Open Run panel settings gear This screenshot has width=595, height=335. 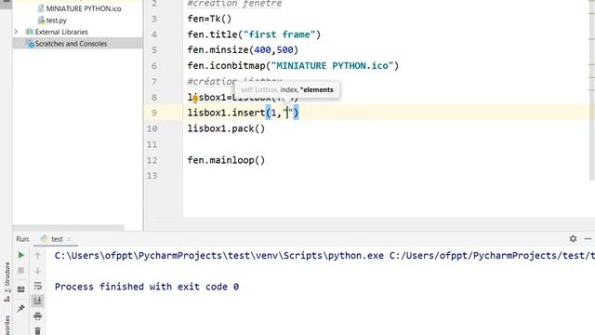coord(573,238)
